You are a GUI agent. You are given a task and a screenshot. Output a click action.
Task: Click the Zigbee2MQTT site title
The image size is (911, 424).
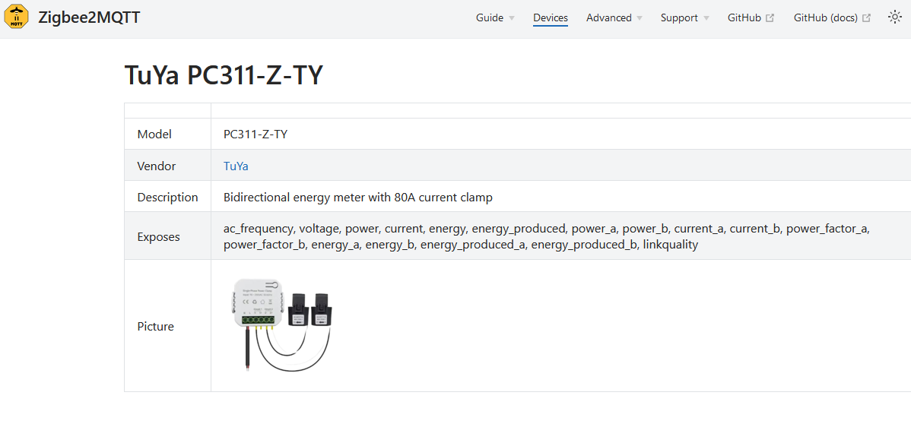pos(89,17)
